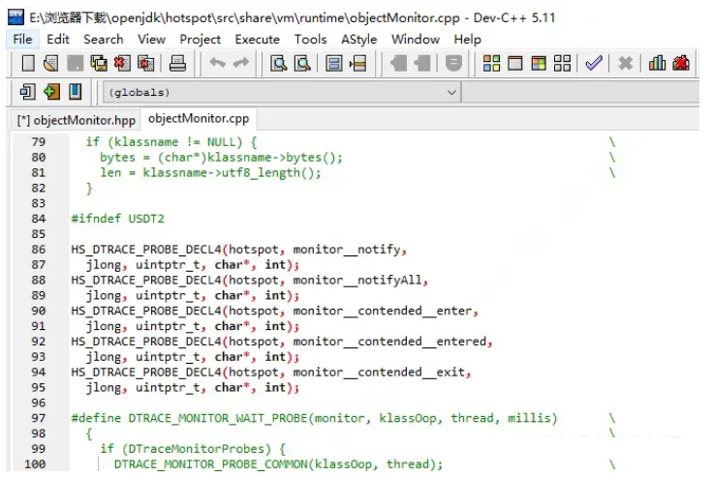The image size is (712, 478).
Task: Select the objectMonitor.cpp tab
Action: coord(199,119)
